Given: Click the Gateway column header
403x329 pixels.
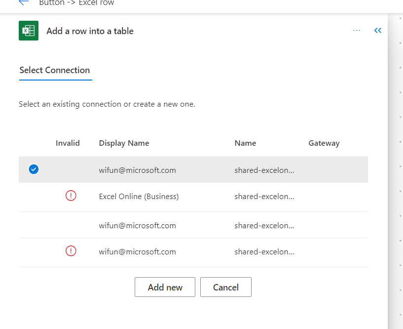Looking at the screenshot, I should (x=324, y=143).
